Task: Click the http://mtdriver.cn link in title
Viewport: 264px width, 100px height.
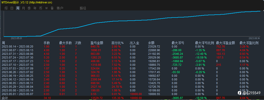Action: click(x=41, y=2)
